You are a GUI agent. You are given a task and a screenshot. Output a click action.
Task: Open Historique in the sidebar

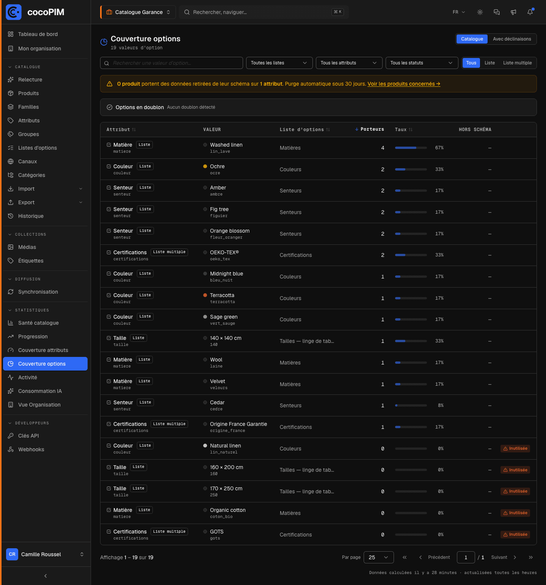click(x=45, y=216)
